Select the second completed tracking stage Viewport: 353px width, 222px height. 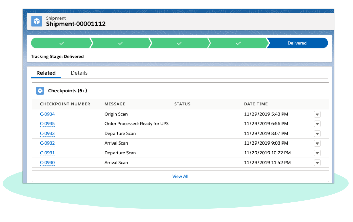tap(120, 43)
